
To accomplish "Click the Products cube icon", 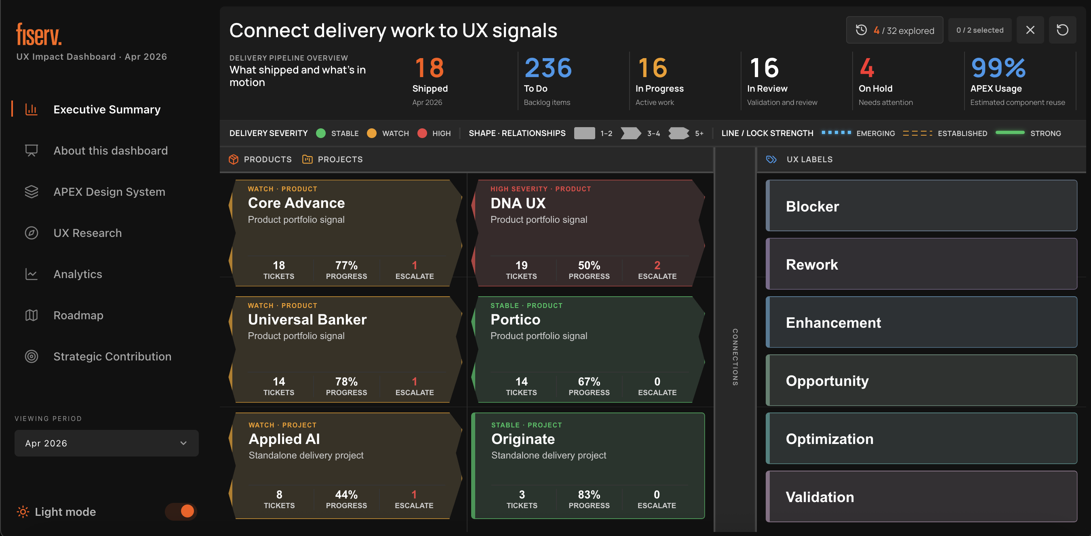I will point(234,159).
